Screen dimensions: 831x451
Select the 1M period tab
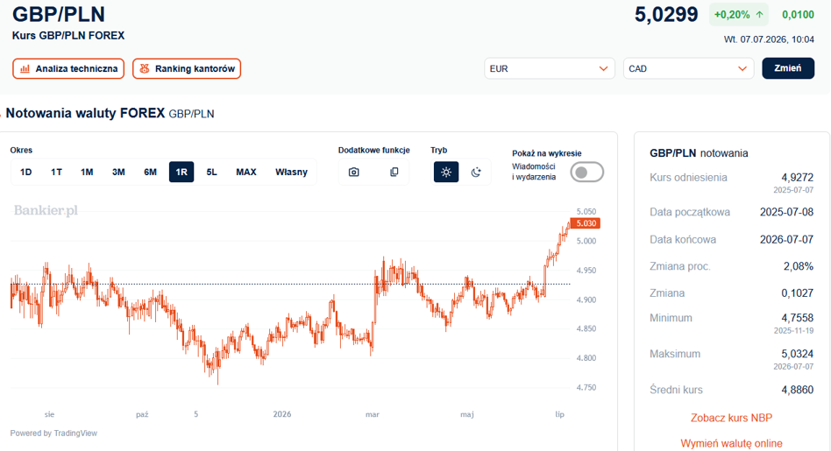[87, 172]
